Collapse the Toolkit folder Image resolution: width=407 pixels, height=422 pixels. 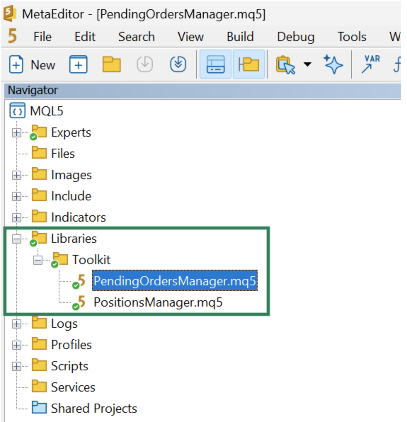[38, 260]
